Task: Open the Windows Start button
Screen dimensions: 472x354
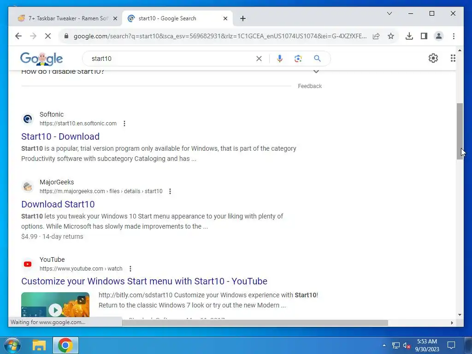Action: tap(12, 345)
